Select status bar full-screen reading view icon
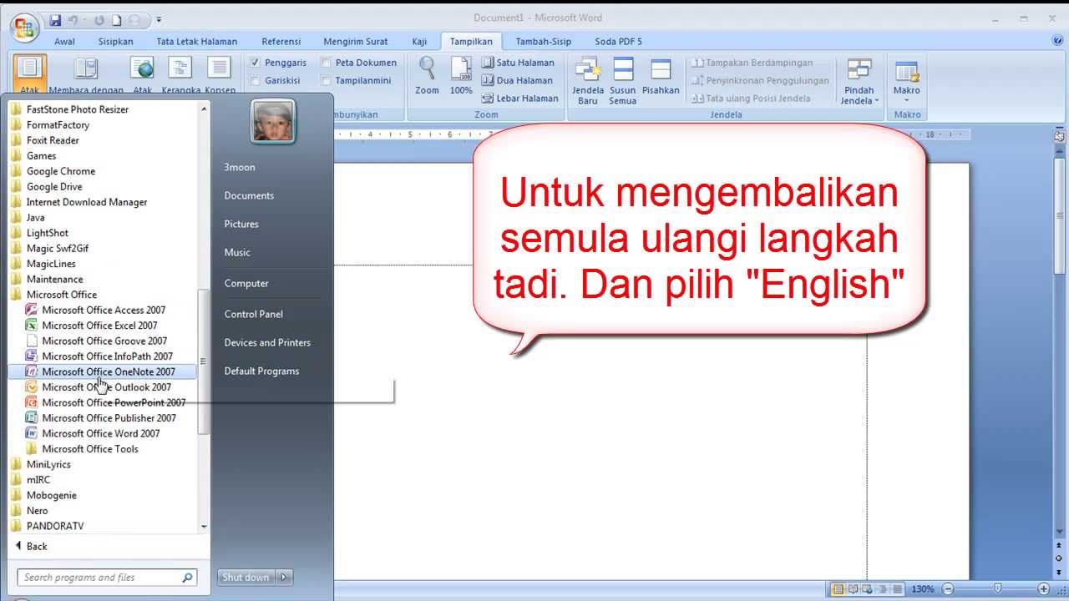 (852, 589)
